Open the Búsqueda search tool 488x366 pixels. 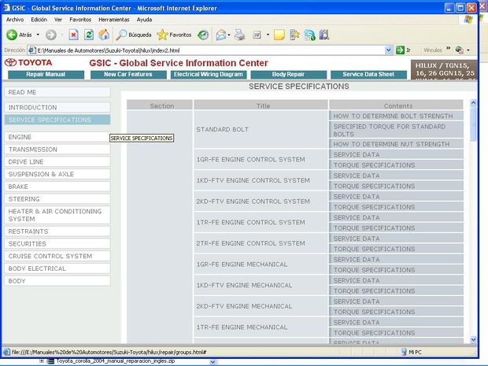tap(133, 35)
